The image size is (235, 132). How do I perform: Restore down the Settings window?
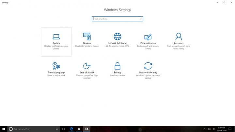click(x=224, y=2)
